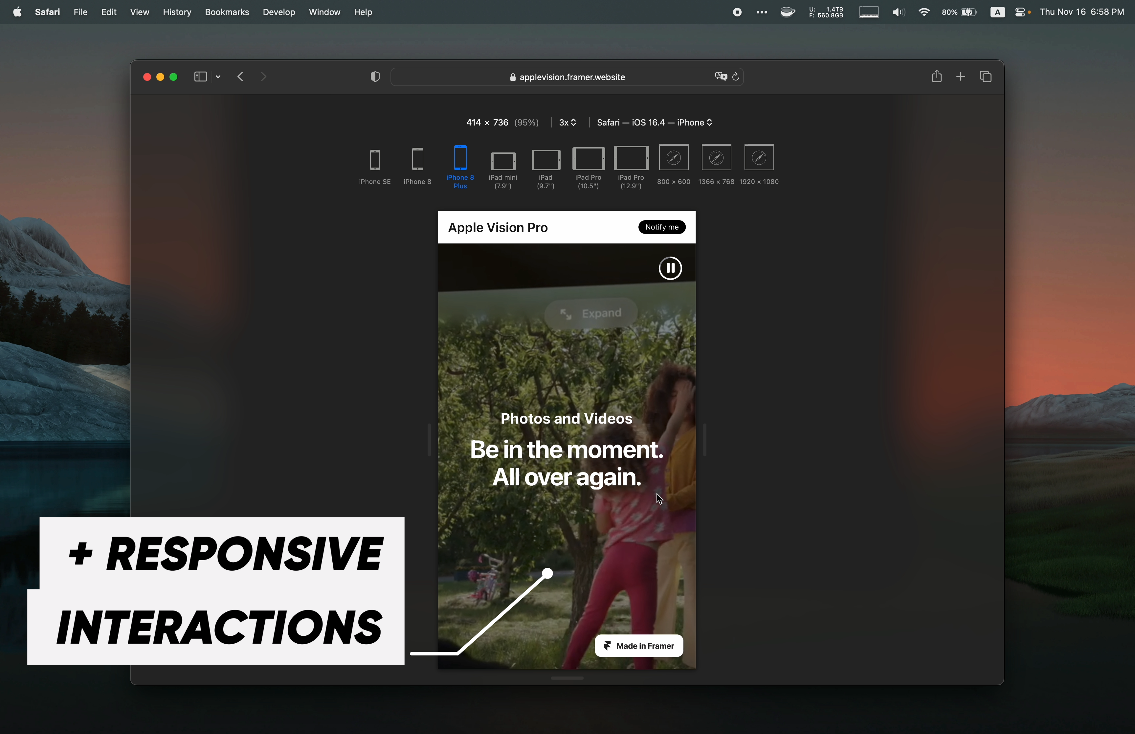Choose the 800 × 600 window size
This screenshot has width=1135, height=734.
click(x=674, y=164)
